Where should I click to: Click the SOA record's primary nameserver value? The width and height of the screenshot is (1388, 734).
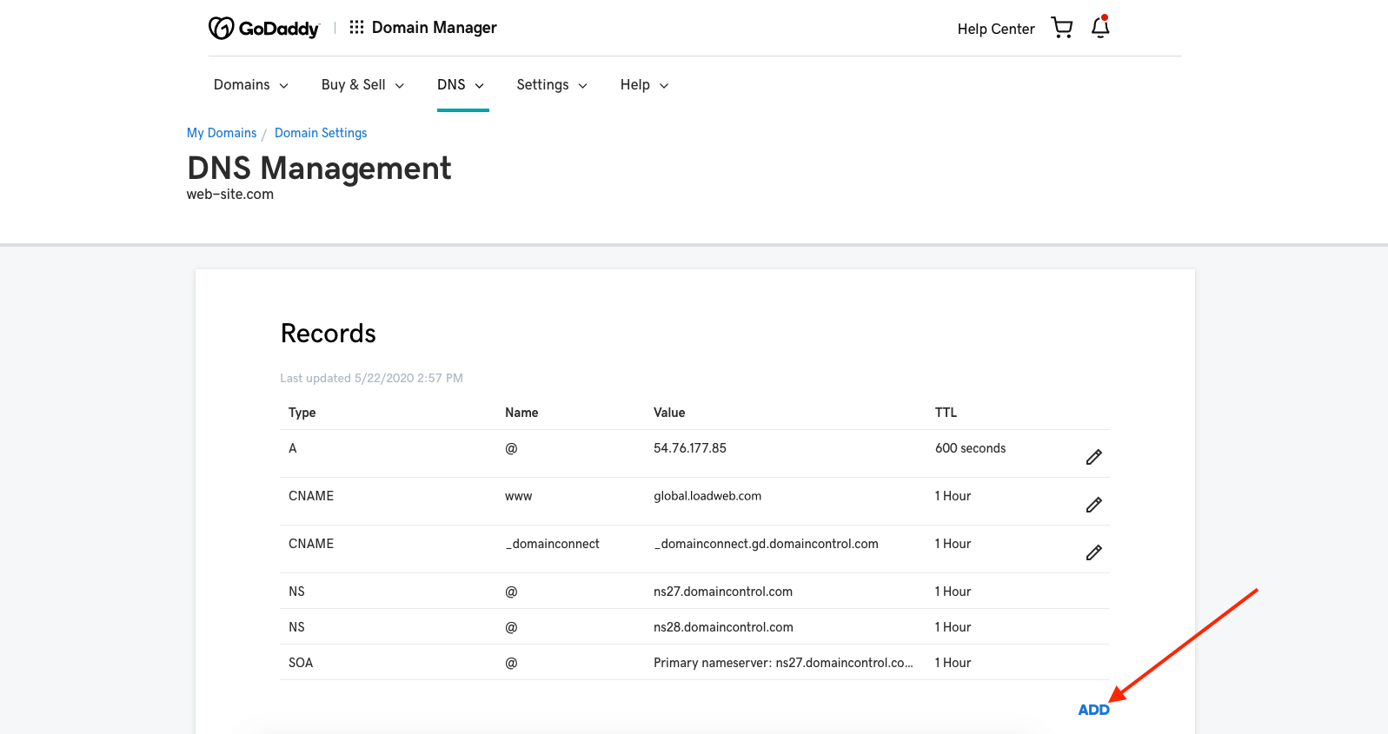pyautogui.click(x=782, y=663)
